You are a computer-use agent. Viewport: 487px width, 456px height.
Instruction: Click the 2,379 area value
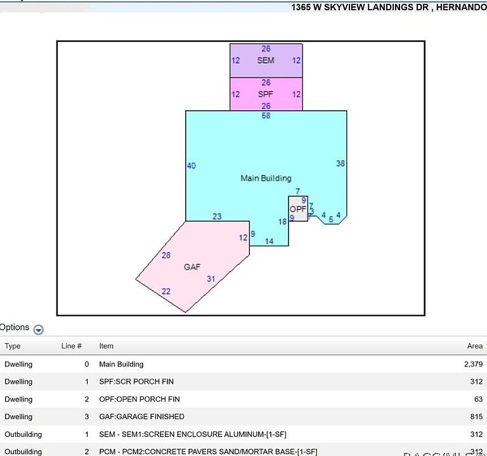pyautogui.click(x=473, y=364)
